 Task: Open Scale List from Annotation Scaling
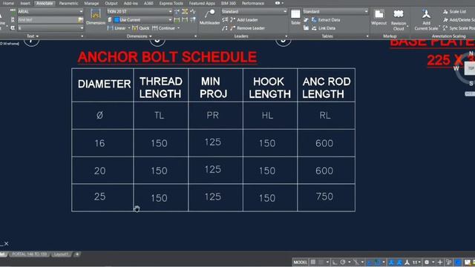[454, 12]
